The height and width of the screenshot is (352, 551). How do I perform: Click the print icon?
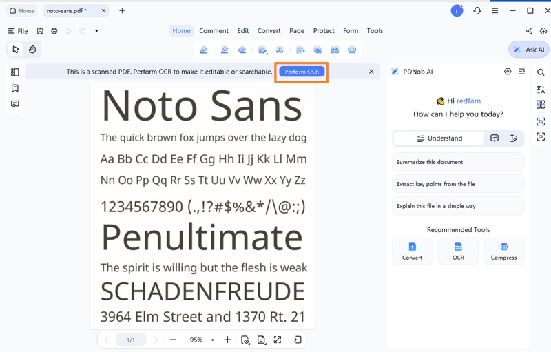pyautogui.click(x=54, y=31)
